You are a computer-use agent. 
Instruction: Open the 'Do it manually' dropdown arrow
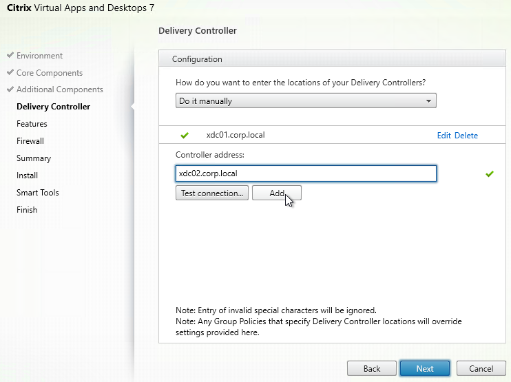[x=428, y=101]
